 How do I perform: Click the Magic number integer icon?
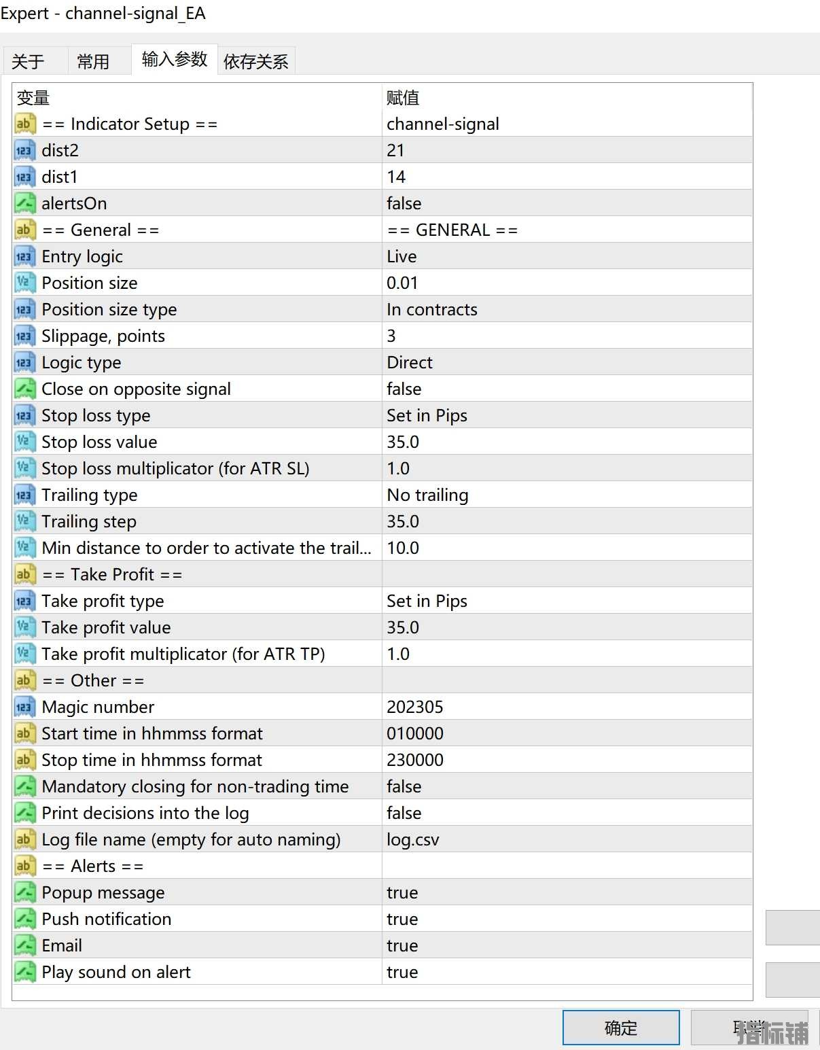point(24,707)
